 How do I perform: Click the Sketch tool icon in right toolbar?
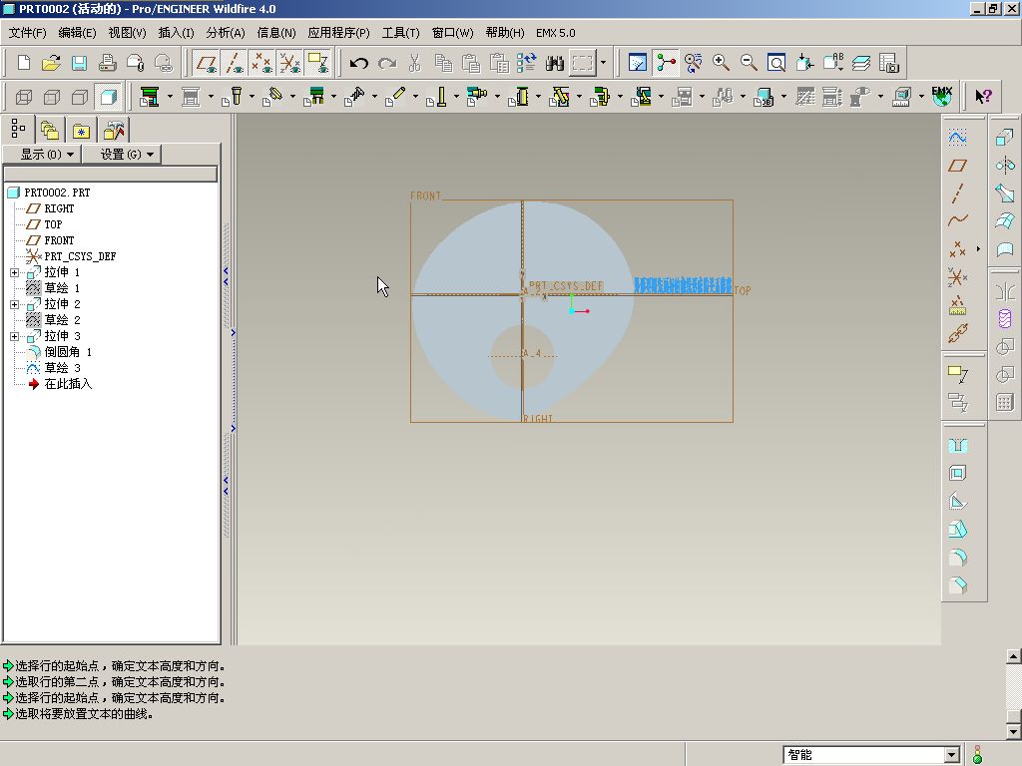pyautogui.click(x=957, y=138)
